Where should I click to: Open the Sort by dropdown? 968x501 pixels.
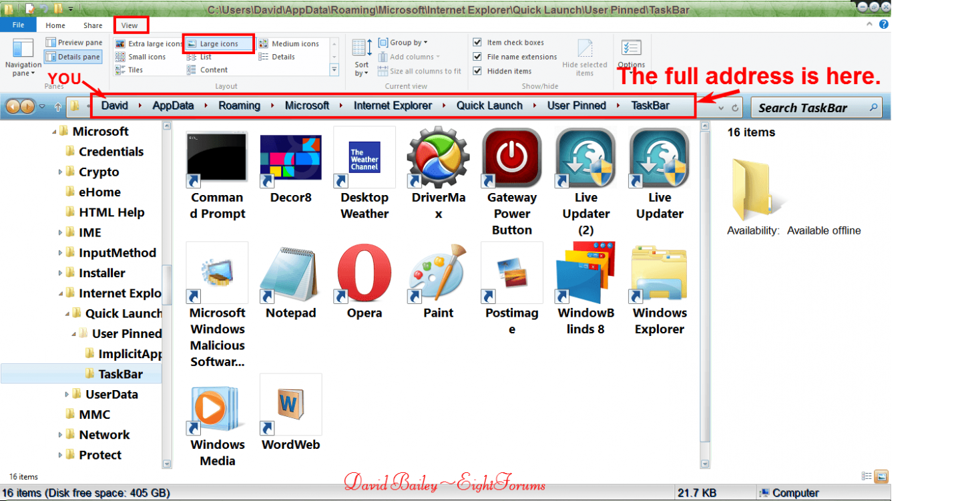pos(362,57)
